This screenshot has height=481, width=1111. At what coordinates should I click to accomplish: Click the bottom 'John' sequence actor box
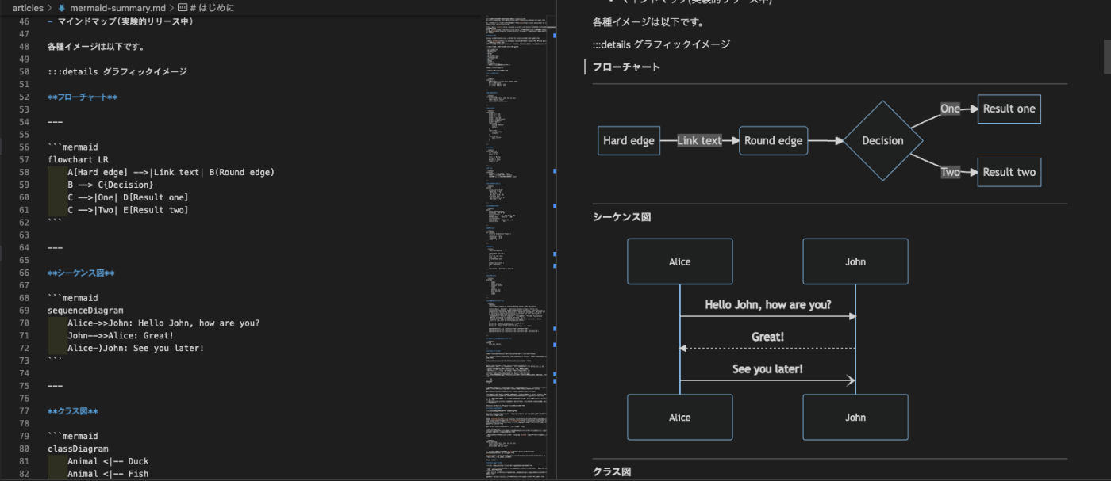click(855, 417)
